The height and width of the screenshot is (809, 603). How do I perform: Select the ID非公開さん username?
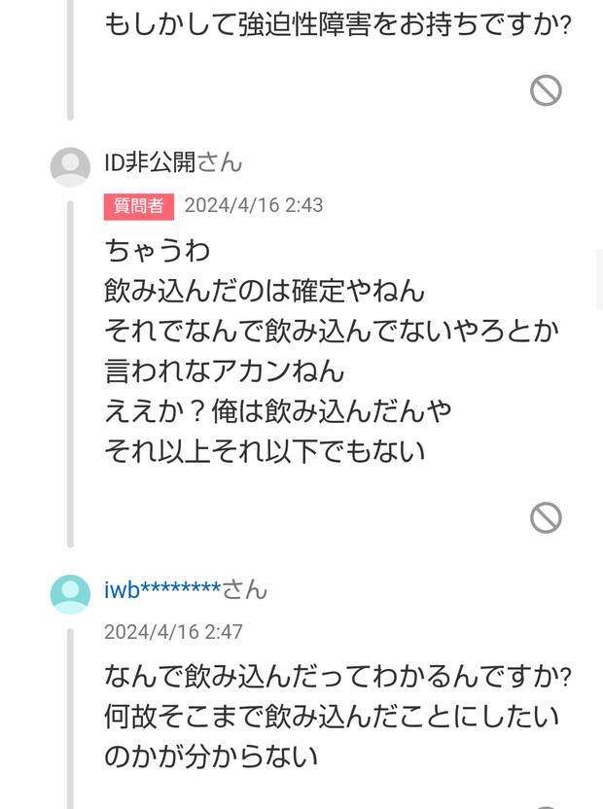173,162
